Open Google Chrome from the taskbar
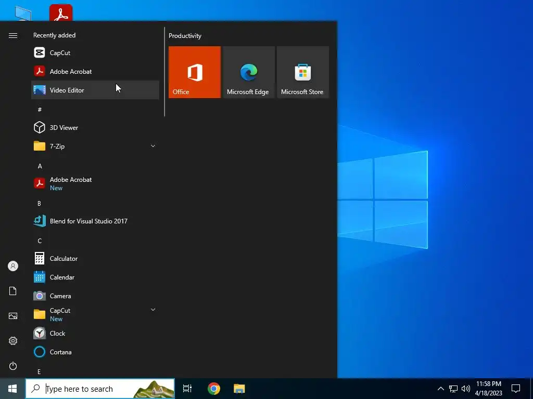The height and width of the screenshot is (399, 533). tap(214, 389)
